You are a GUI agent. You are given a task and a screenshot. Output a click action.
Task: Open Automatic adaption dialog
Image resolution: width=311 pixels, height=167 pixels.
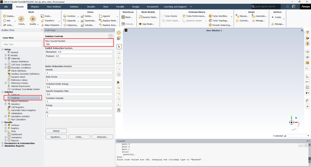pyautogui.click(x=259, y=16)
